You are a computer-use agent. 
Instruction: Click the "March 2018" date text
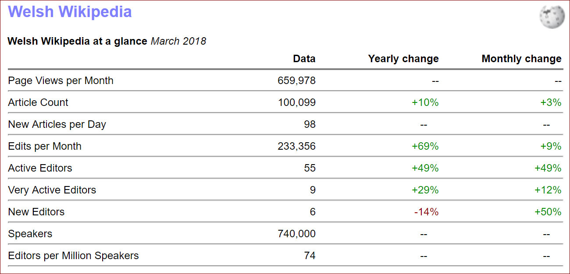(178, 41)
